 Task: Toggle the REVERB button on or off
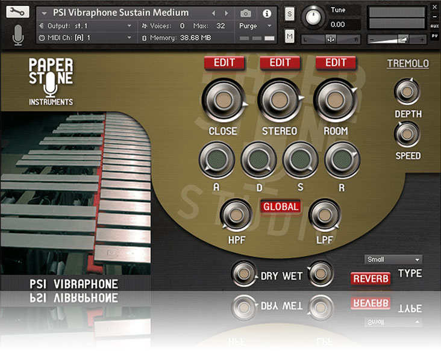point(371,278)
